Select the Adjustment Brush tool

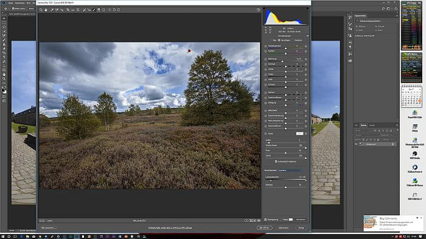coord(94,10)
